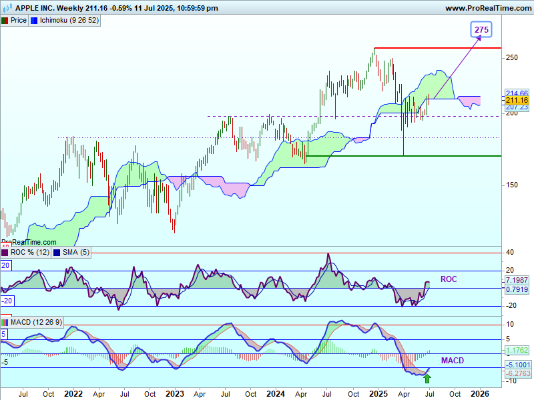Image resolution: width=534 pixels, height=400 pixels.
Task: Click the green up arrow under MACD
Action: 427,379
